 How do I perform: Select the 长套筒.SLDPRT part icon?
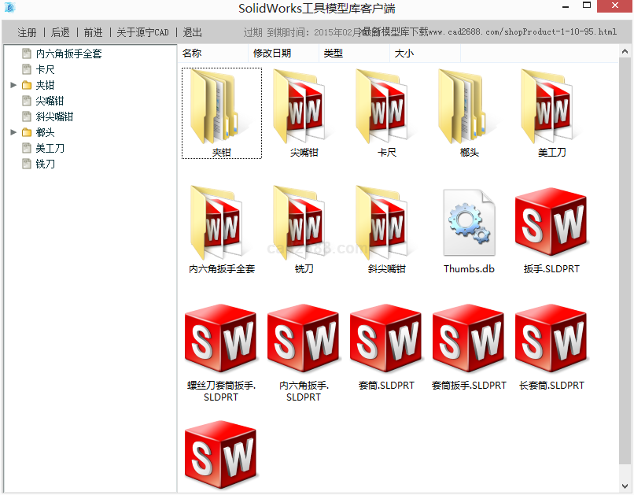(551, 340)
